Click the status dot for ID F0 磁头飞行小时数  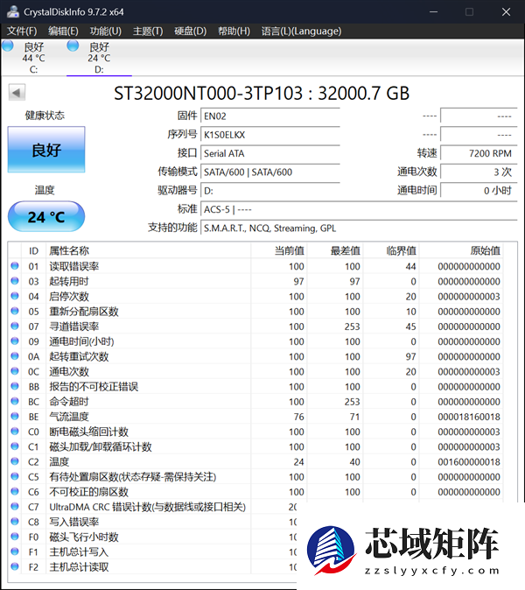point(15,537)
